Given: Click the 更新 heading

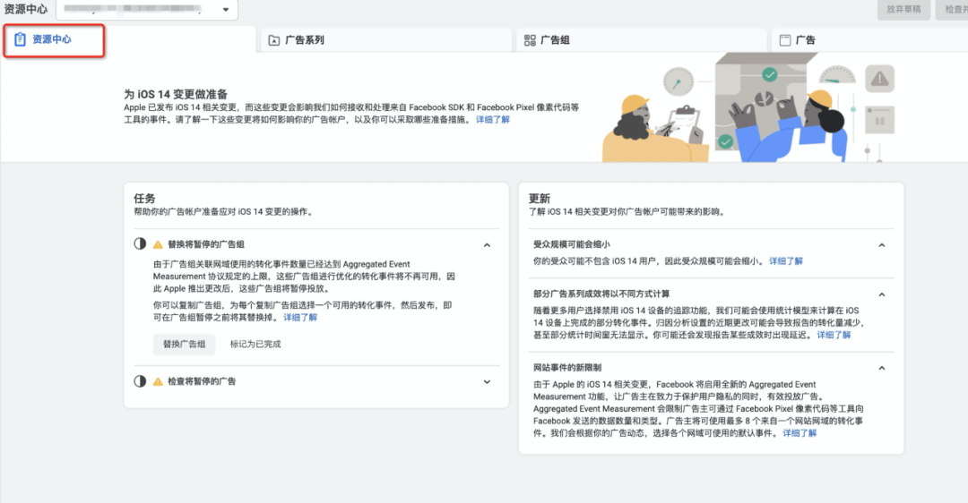Looking at the screenshot, I should [x=539, y=199].
